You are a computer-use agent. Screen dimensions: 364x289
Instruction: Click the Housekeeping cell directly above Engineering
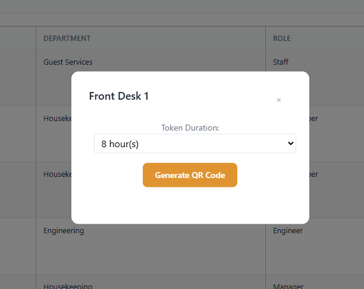pyautogui.click(x=57, y=174)
